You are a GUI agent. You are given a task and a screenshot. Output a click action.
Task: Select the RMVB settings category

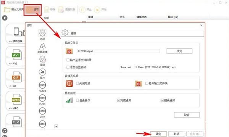[42, 87]
